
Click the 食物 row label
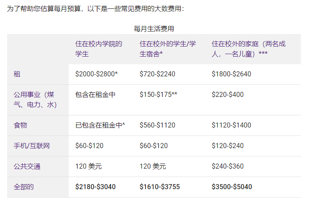pos(20,125)
